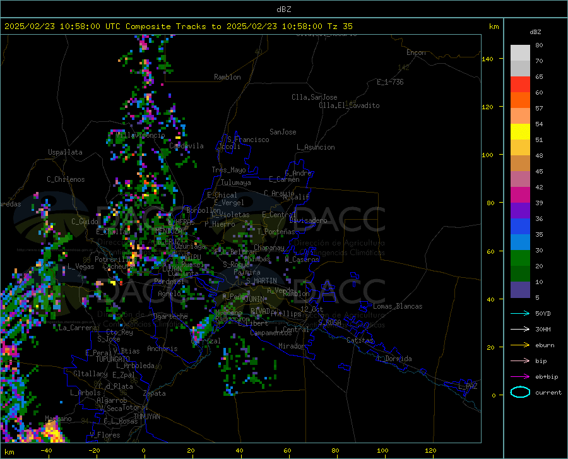The height and width of the screenshot is (459, 568).
Task: Click the 80 dBZ light gray swatch
Action: (520, 53)
